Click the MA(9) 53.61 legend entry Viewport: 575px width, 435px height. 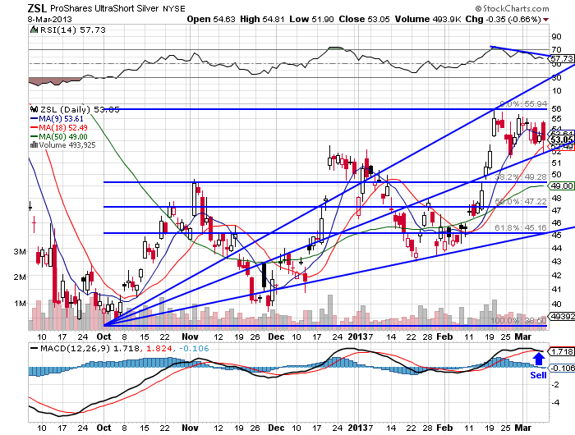pos(57,119)
